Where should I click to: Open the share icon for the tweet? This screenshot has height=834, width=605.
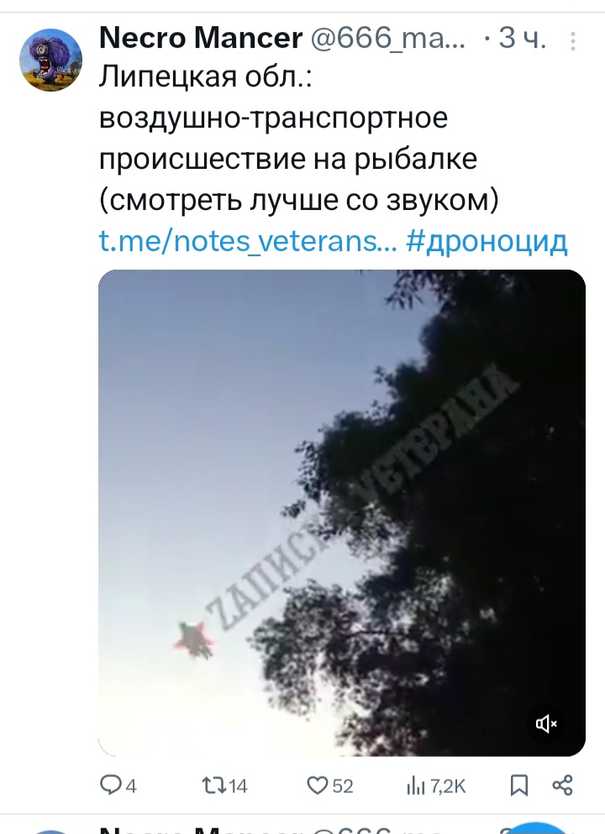pyautogui.click(x=562, y=785)
